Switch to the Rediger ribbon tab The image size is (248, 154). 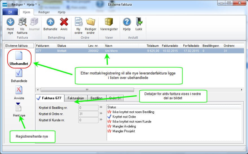pos(44,12)
